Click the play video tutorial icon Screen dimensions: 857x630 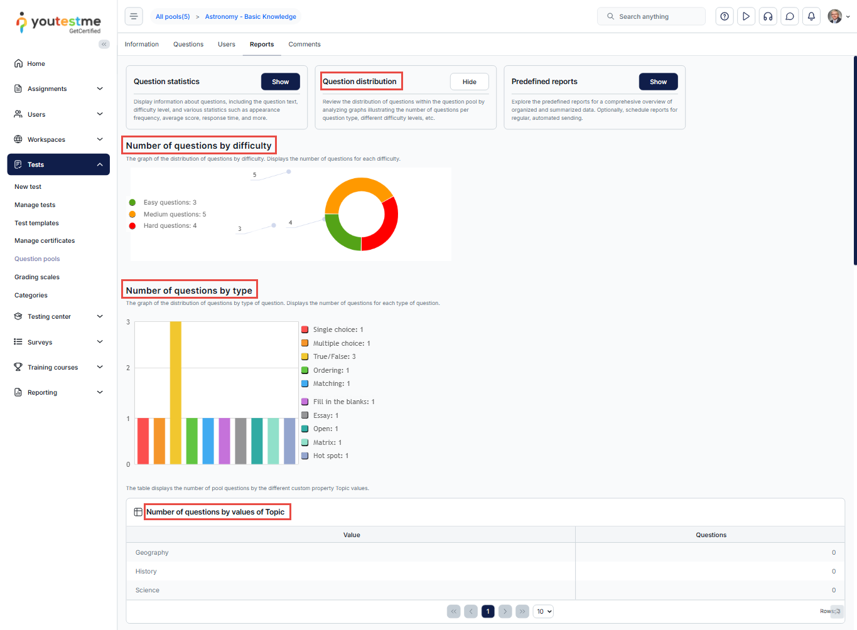pos(746,16)
